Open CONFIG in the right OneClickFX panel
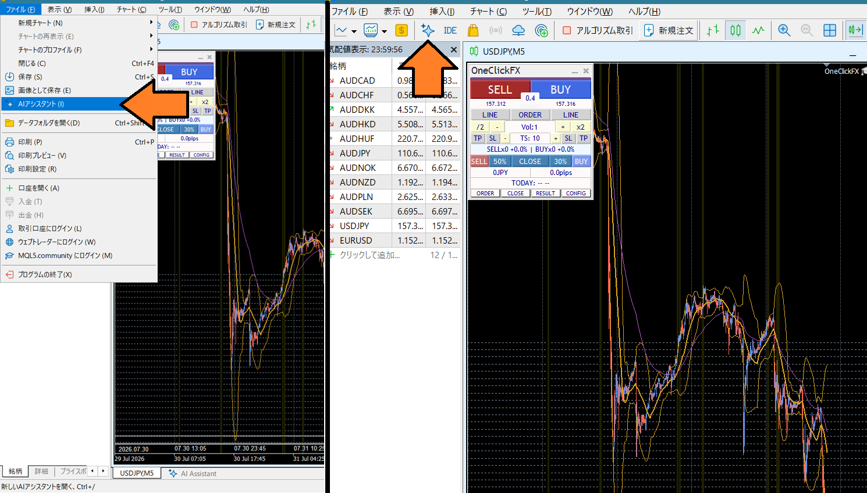867x493 pixels. pyautogui.click(x=576, y=193)
